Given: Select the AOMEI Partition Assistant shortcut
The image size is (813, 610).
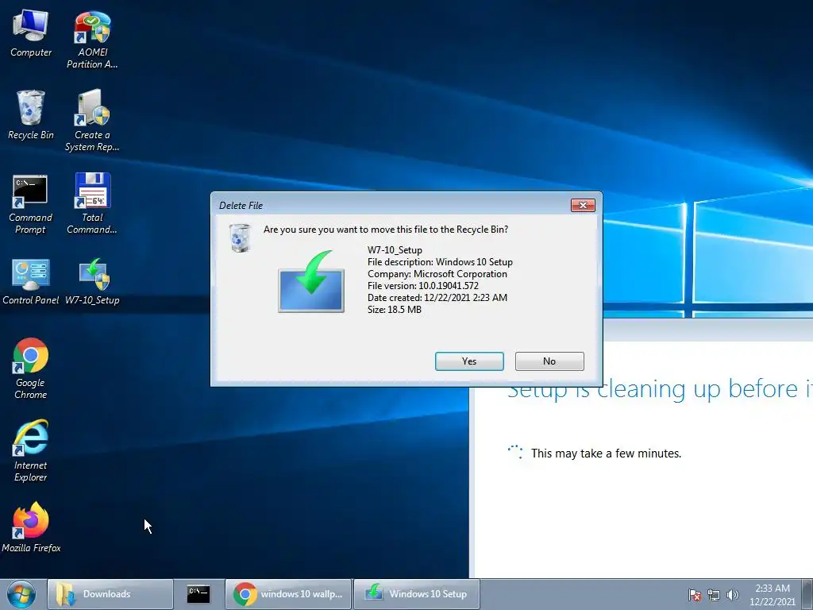Looking at the screenshot, I should point(92,40).
